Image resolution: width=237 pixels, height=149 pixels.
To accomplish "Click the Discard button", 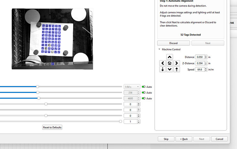I will click(x=173, y=43).
